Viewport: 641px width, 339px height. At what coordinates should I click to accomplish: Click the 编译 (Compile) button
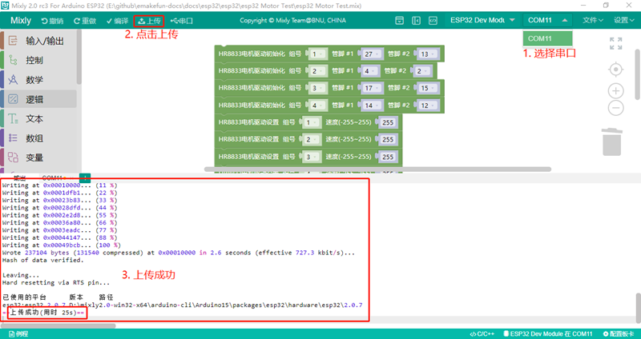pos(117,20)
